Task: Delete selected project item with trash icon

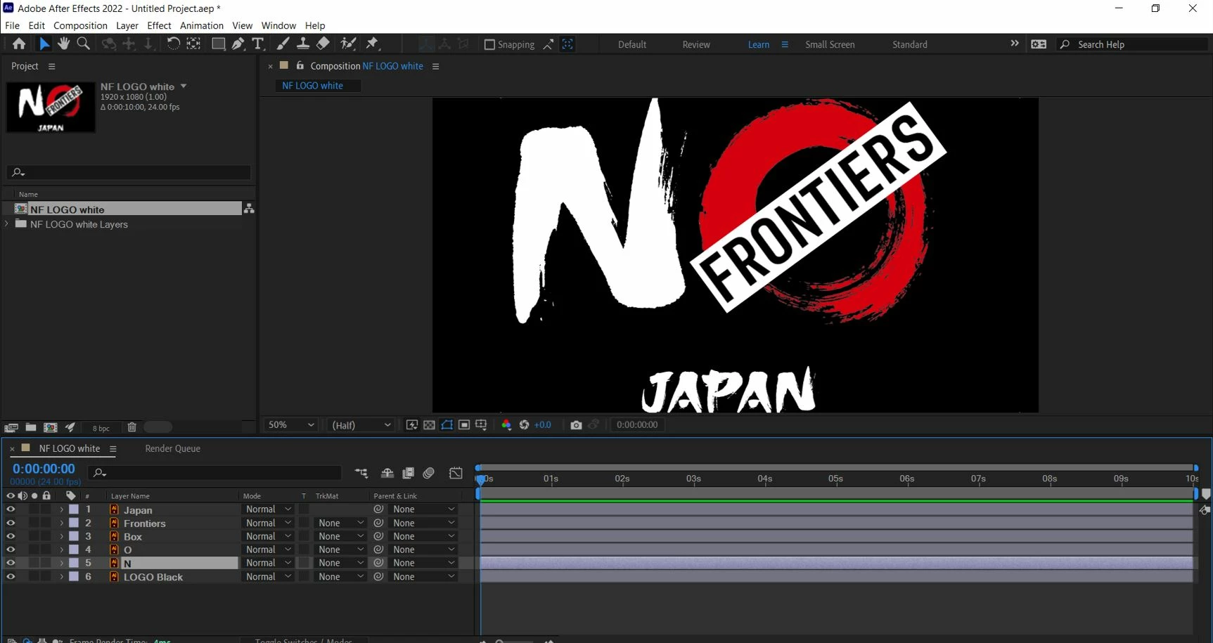Action: (x=131, y=427)
